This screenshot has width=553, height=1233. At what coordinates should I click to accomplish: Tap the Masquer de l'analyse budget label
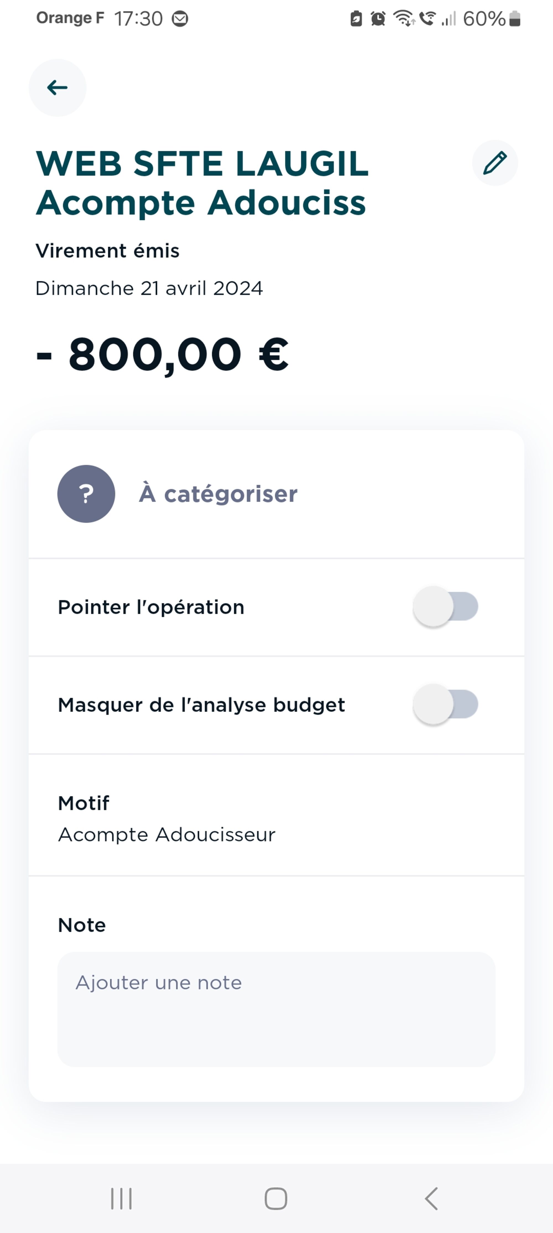[202, 705]
